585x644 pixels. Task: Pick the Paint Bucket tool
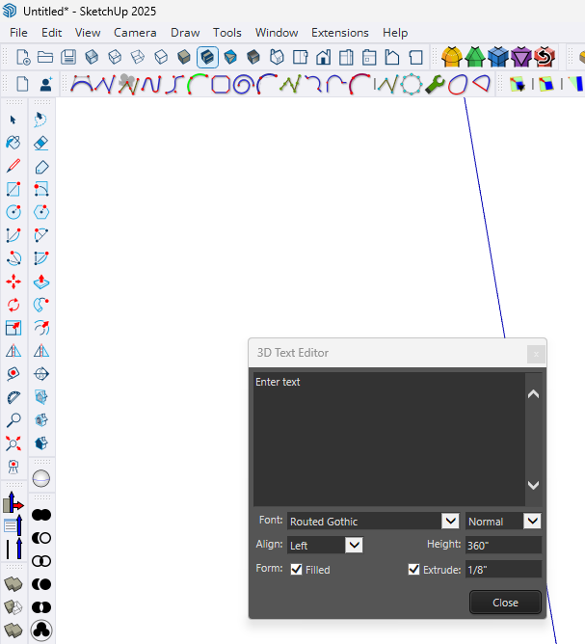(x=13, y=143)
